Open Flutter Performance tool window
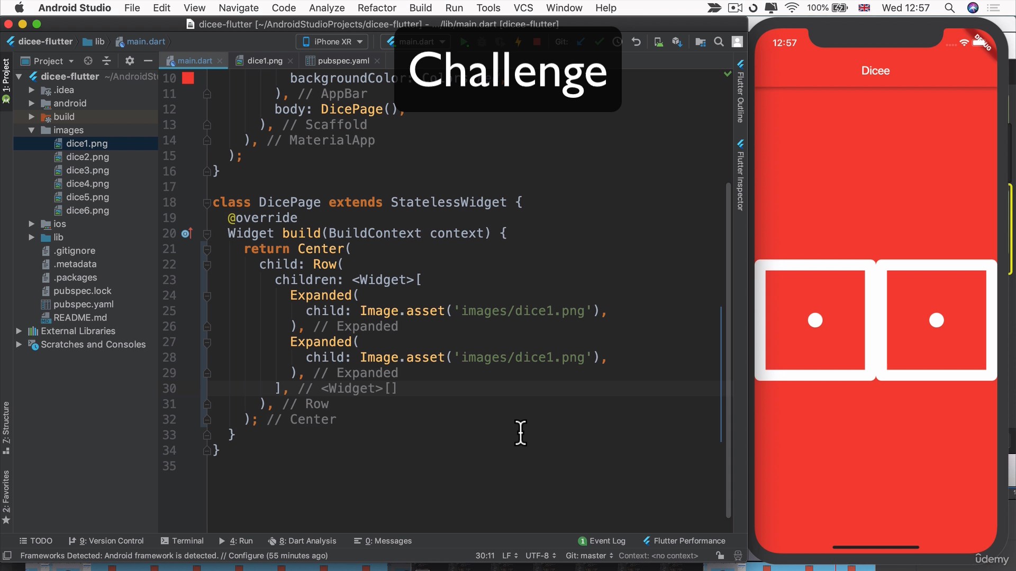 (x=684, y=541)
